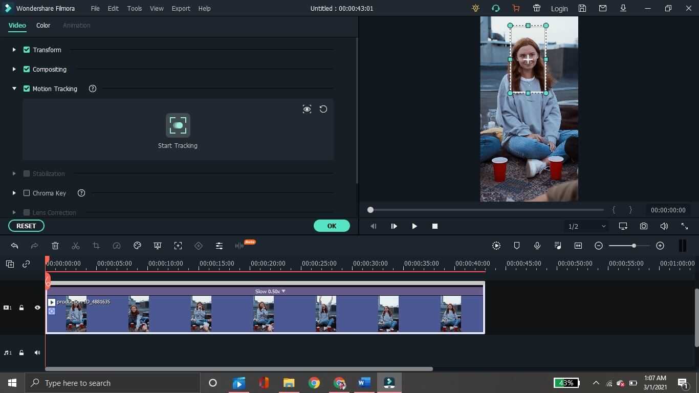
Task: Reset motion tracking with circular arrow icon
Action: (323, 109)
